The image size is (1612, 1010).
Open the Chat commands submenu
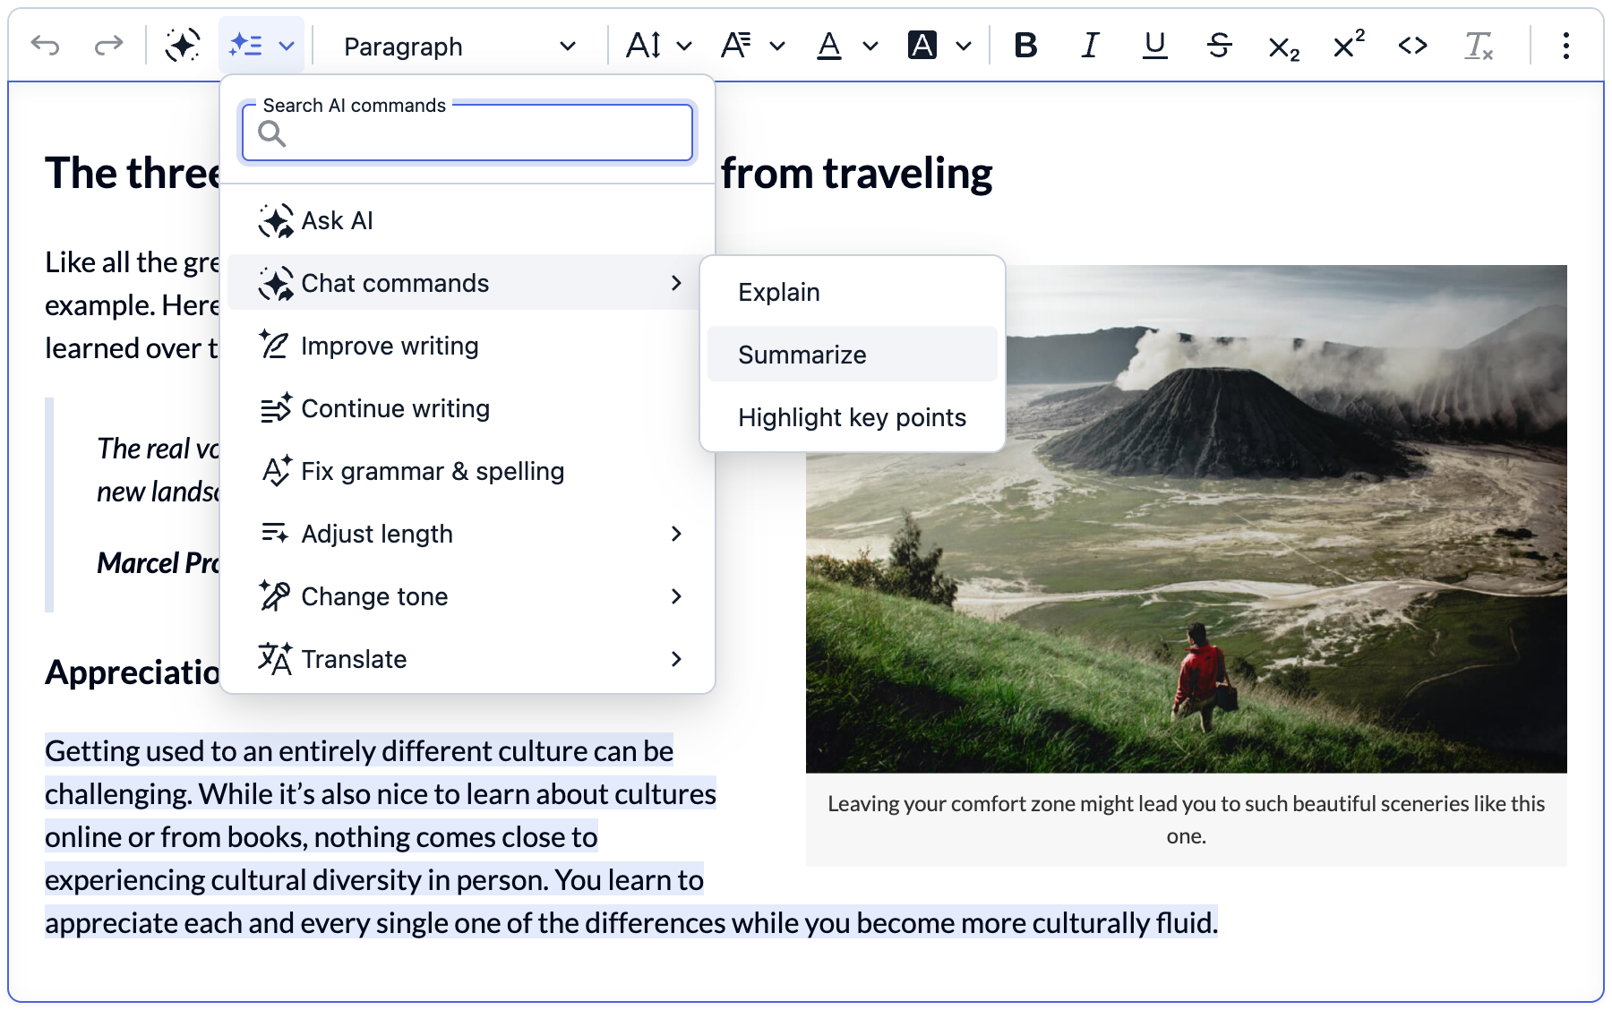[467, 283]
